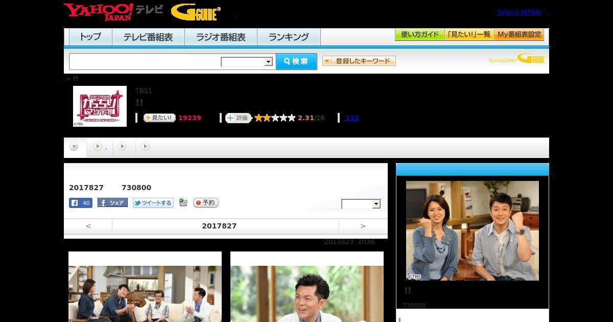
Task: Open the Yahoo! JAPAN TV logo
Action: [113, 12]
